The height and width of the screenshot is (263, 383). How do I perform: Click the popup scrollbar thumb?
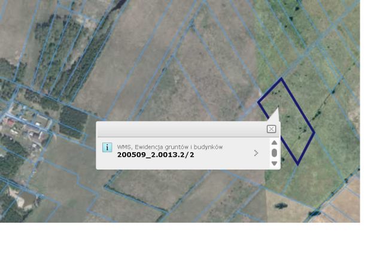[x=274, y=153]
